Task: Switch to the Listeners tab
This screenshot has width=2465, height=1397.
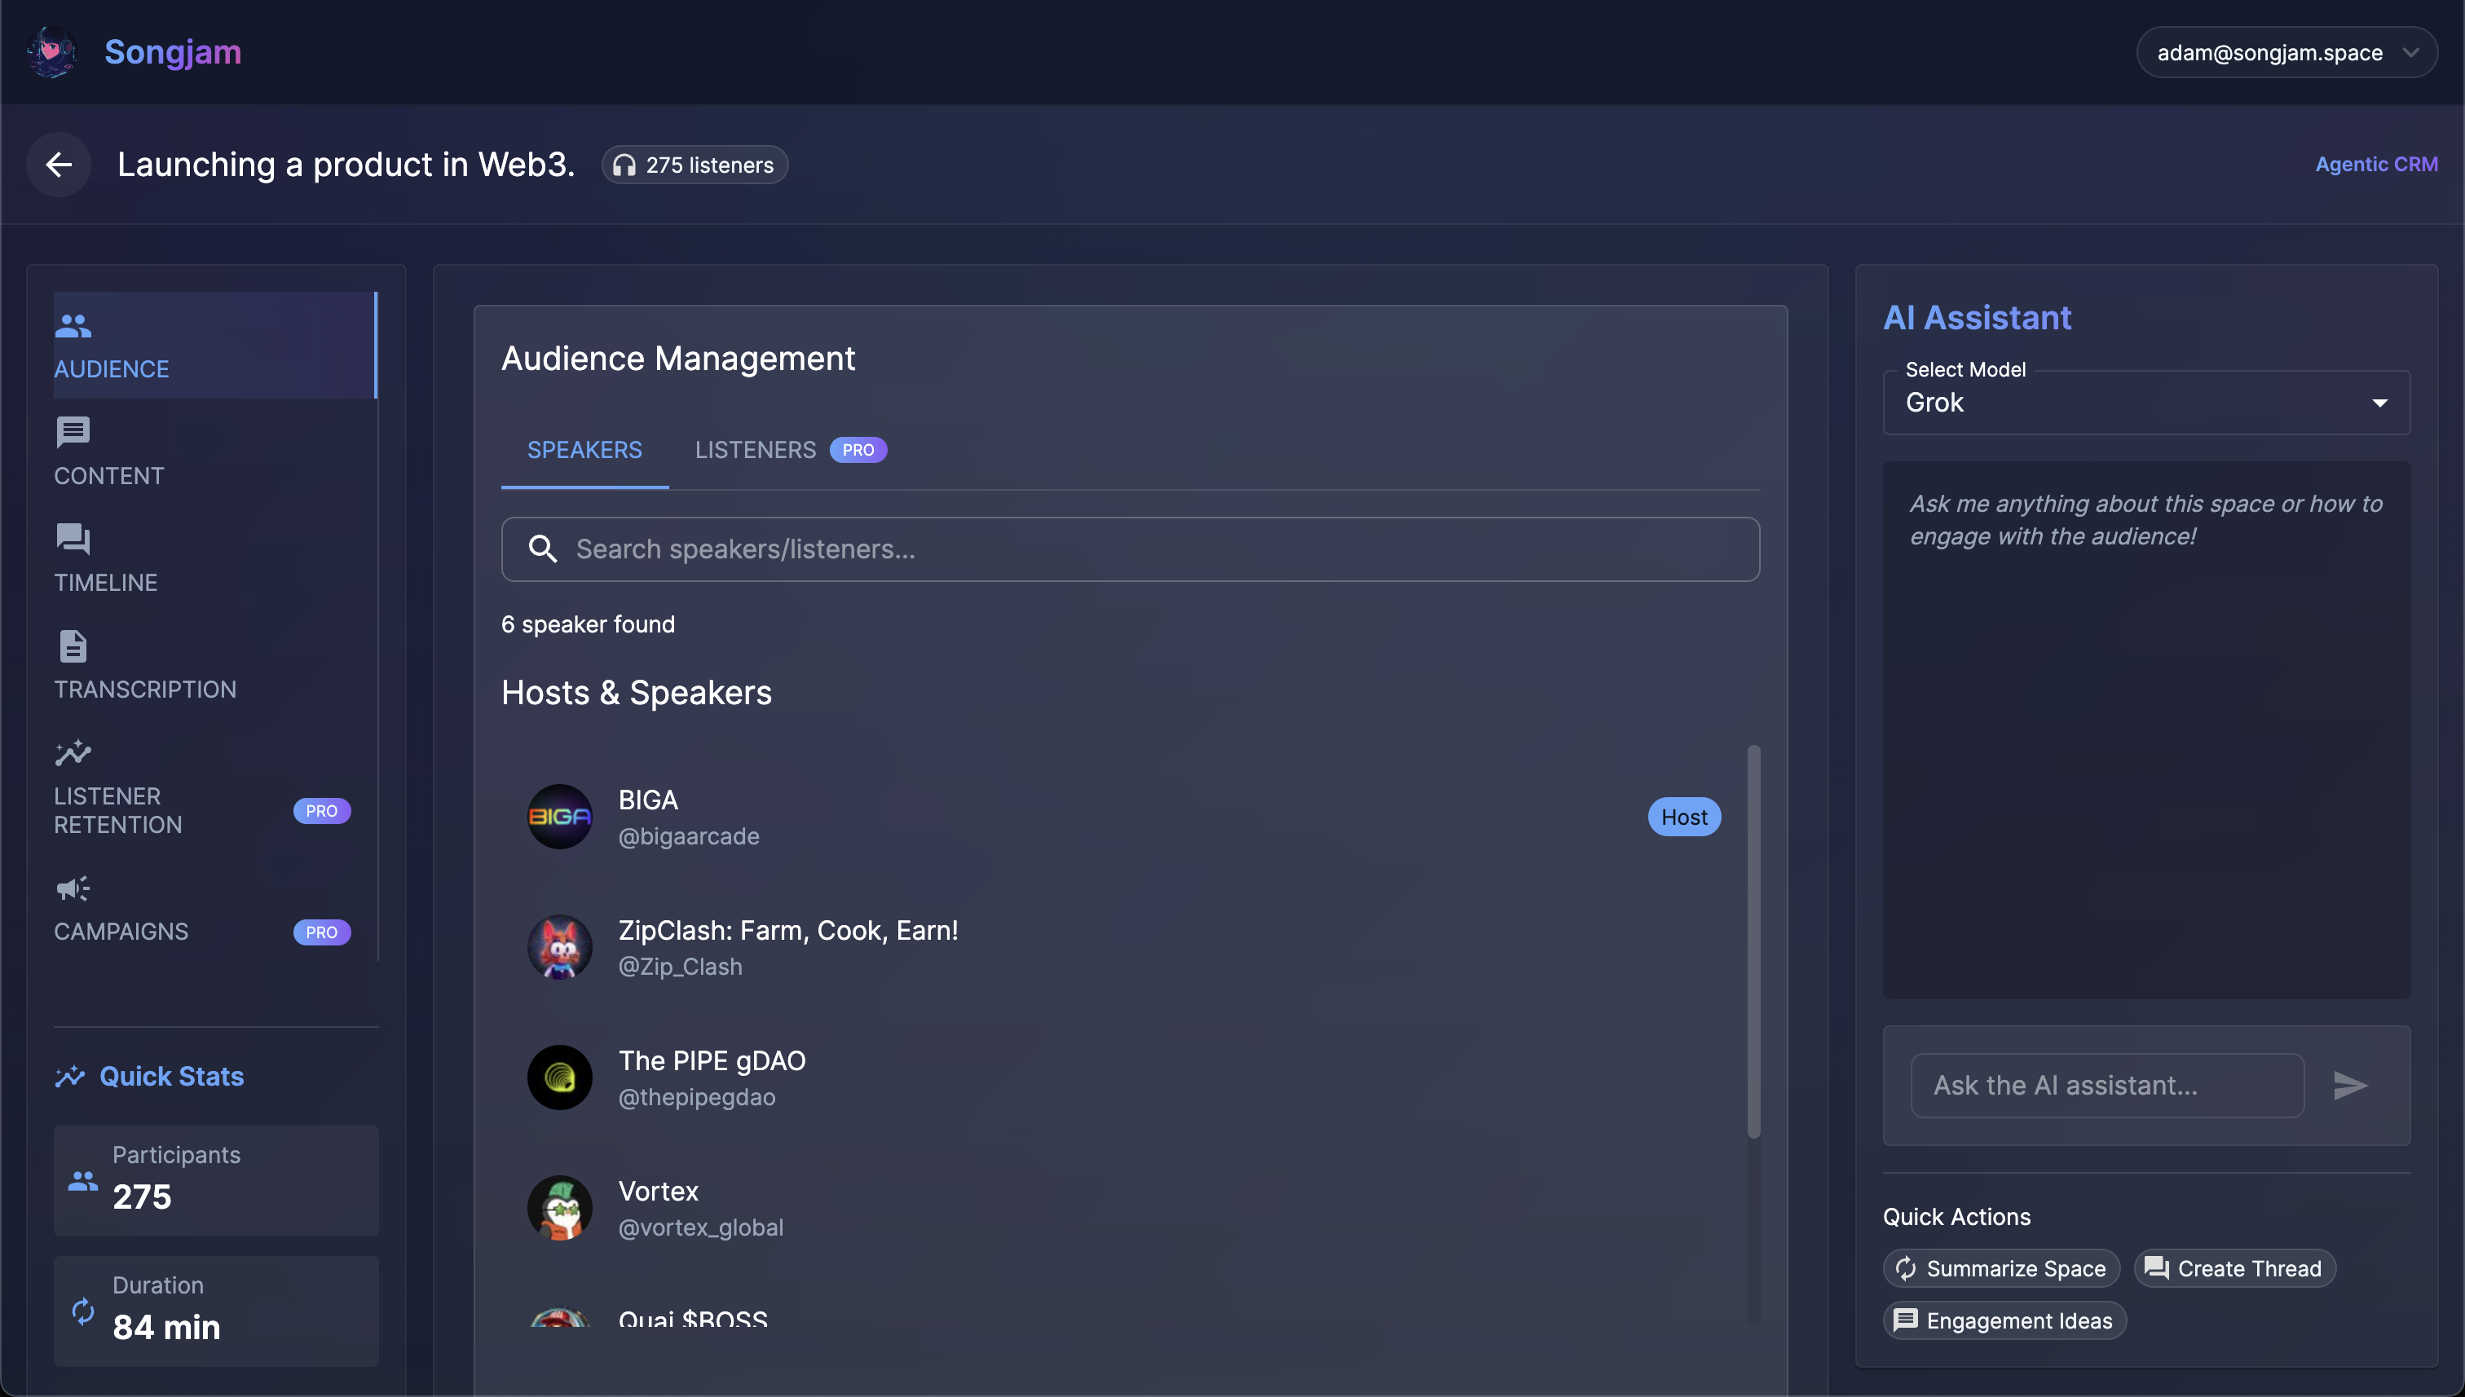Action: tap(755, 450)
